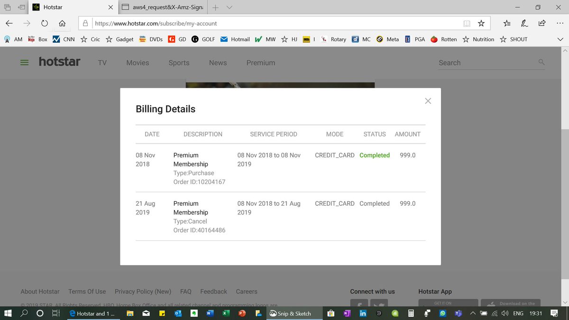Switch to the aws4_request tab
Viewport: 569px width, 320px height.
point(163,7)
